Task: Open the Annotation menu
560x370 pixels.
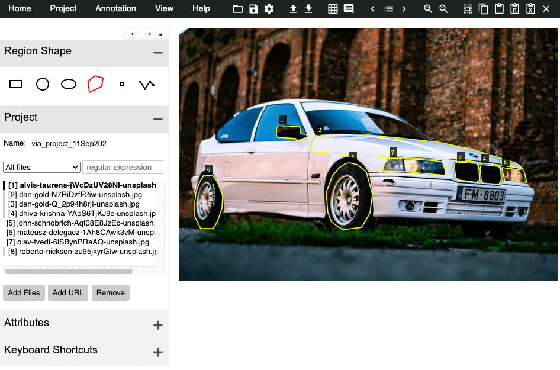Action: [x=115, y=8]
